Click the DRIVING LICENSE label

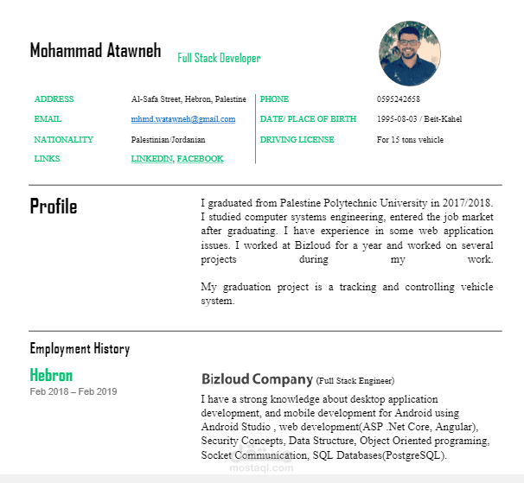297,140
